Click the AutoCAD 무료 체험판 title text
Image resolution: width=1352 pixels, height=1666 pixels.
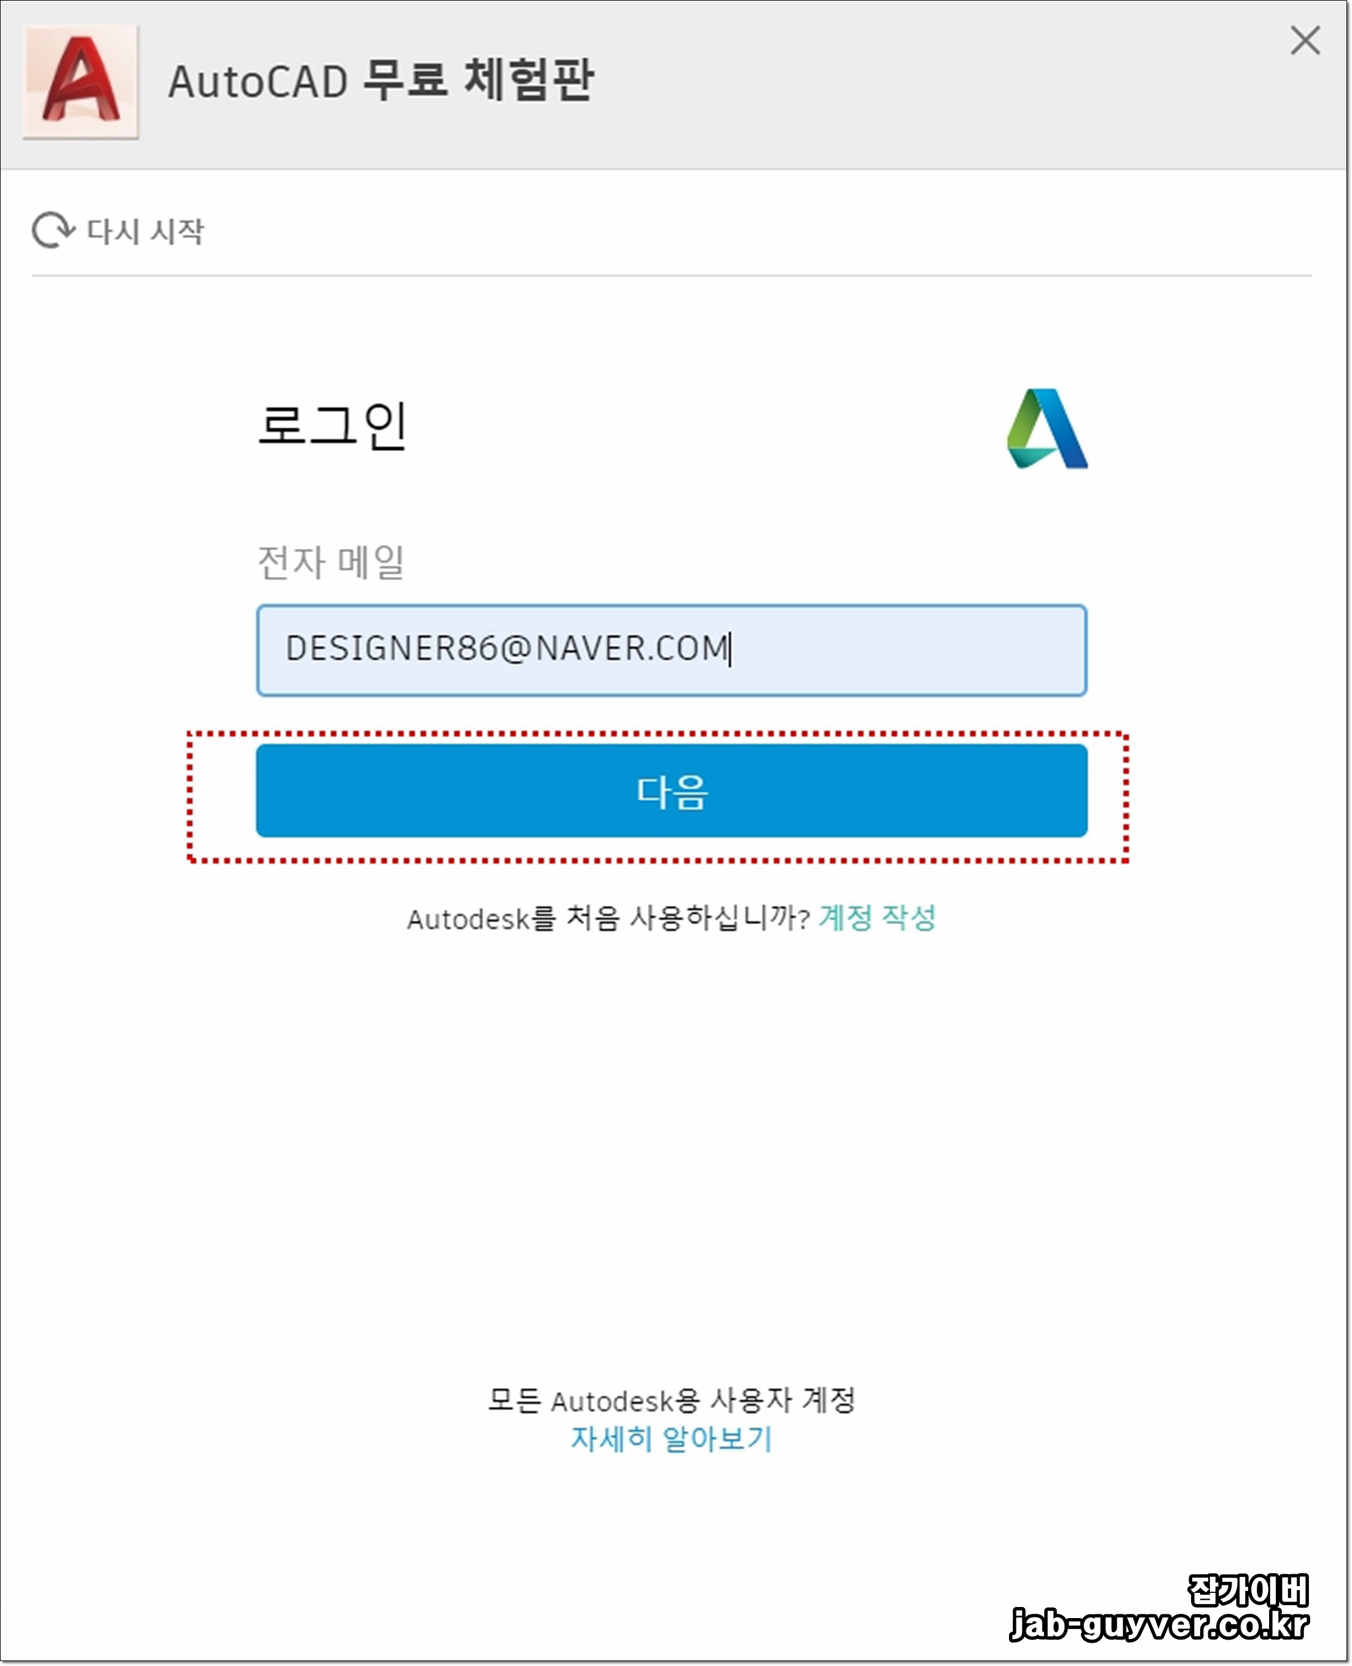tap(381, 81)
